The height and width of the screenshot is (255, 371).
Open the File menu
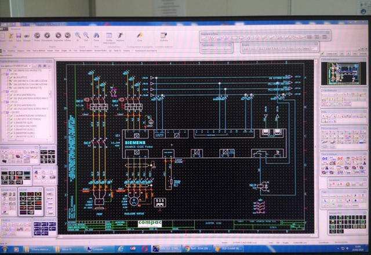[5, 51]
